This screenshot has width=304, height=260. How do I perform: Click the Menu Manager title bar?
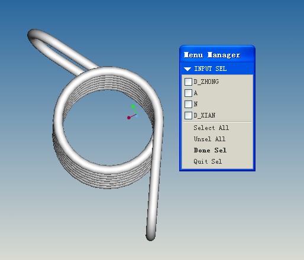(217, 54)
